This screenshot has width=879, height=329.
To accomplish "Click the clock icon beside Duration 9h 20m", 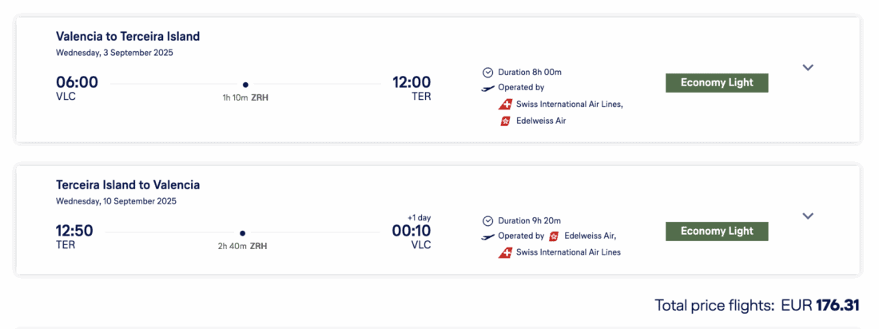I will click(487, 220).
